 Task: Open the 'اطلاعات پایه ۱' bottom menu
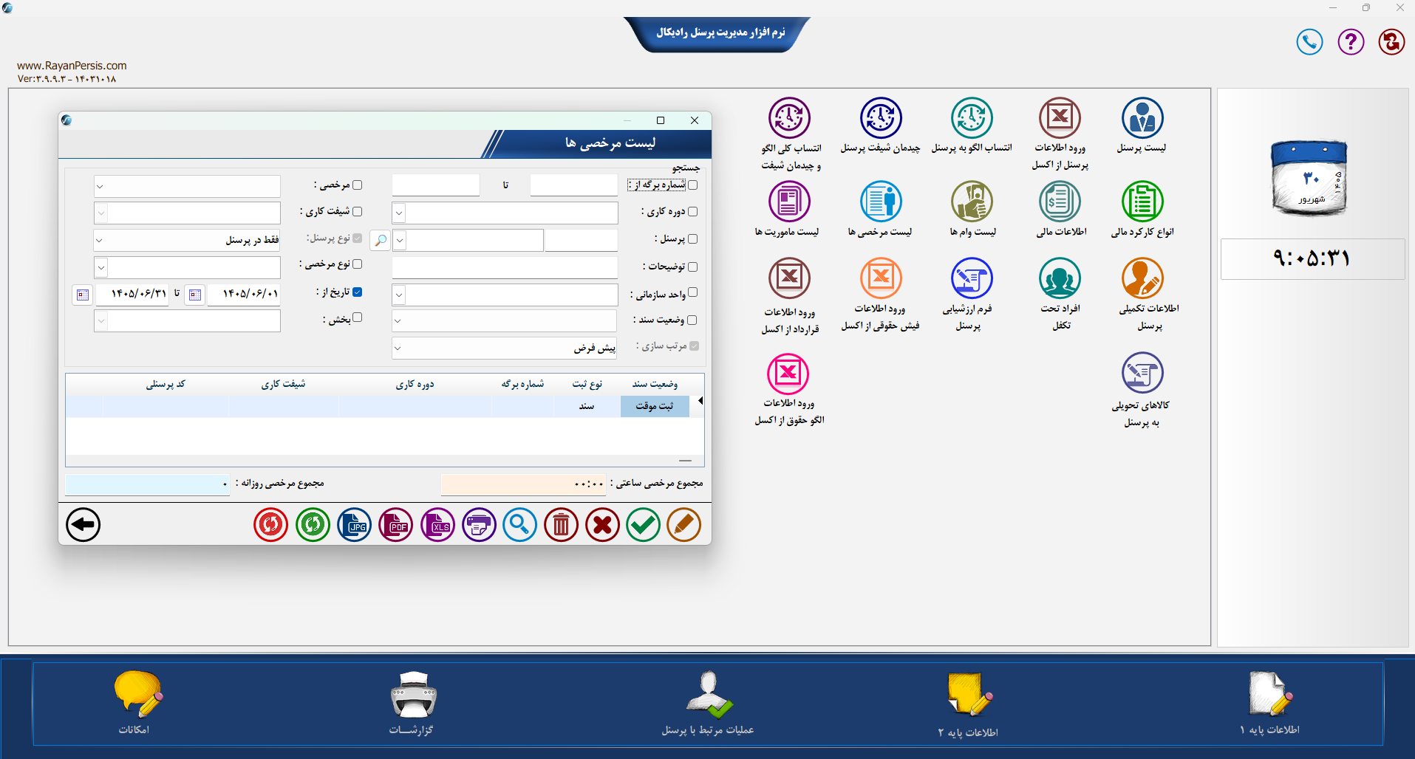click(1269, 702)
